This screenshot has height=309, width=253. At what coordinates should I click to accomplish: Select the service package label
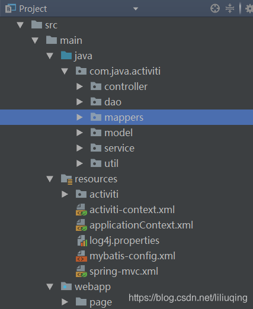(x=119, y=149)
